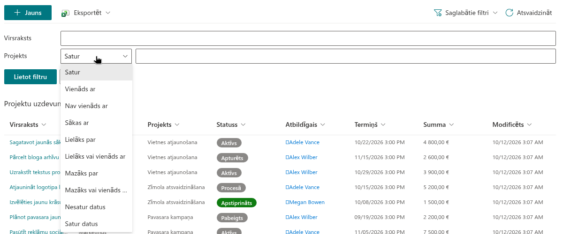Open Atbildīgais column header chevron
The height and width of the screenshot is (234, 563).
click(x=323, y=125)
